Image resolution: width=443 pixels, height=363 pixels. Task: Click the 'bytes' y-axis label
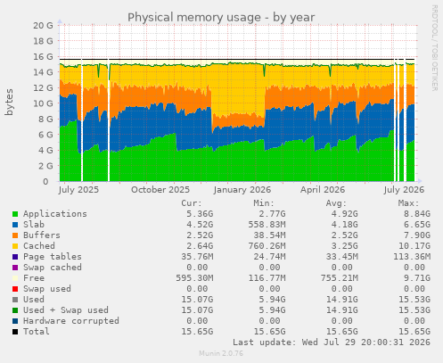click(x=9, y=102)
